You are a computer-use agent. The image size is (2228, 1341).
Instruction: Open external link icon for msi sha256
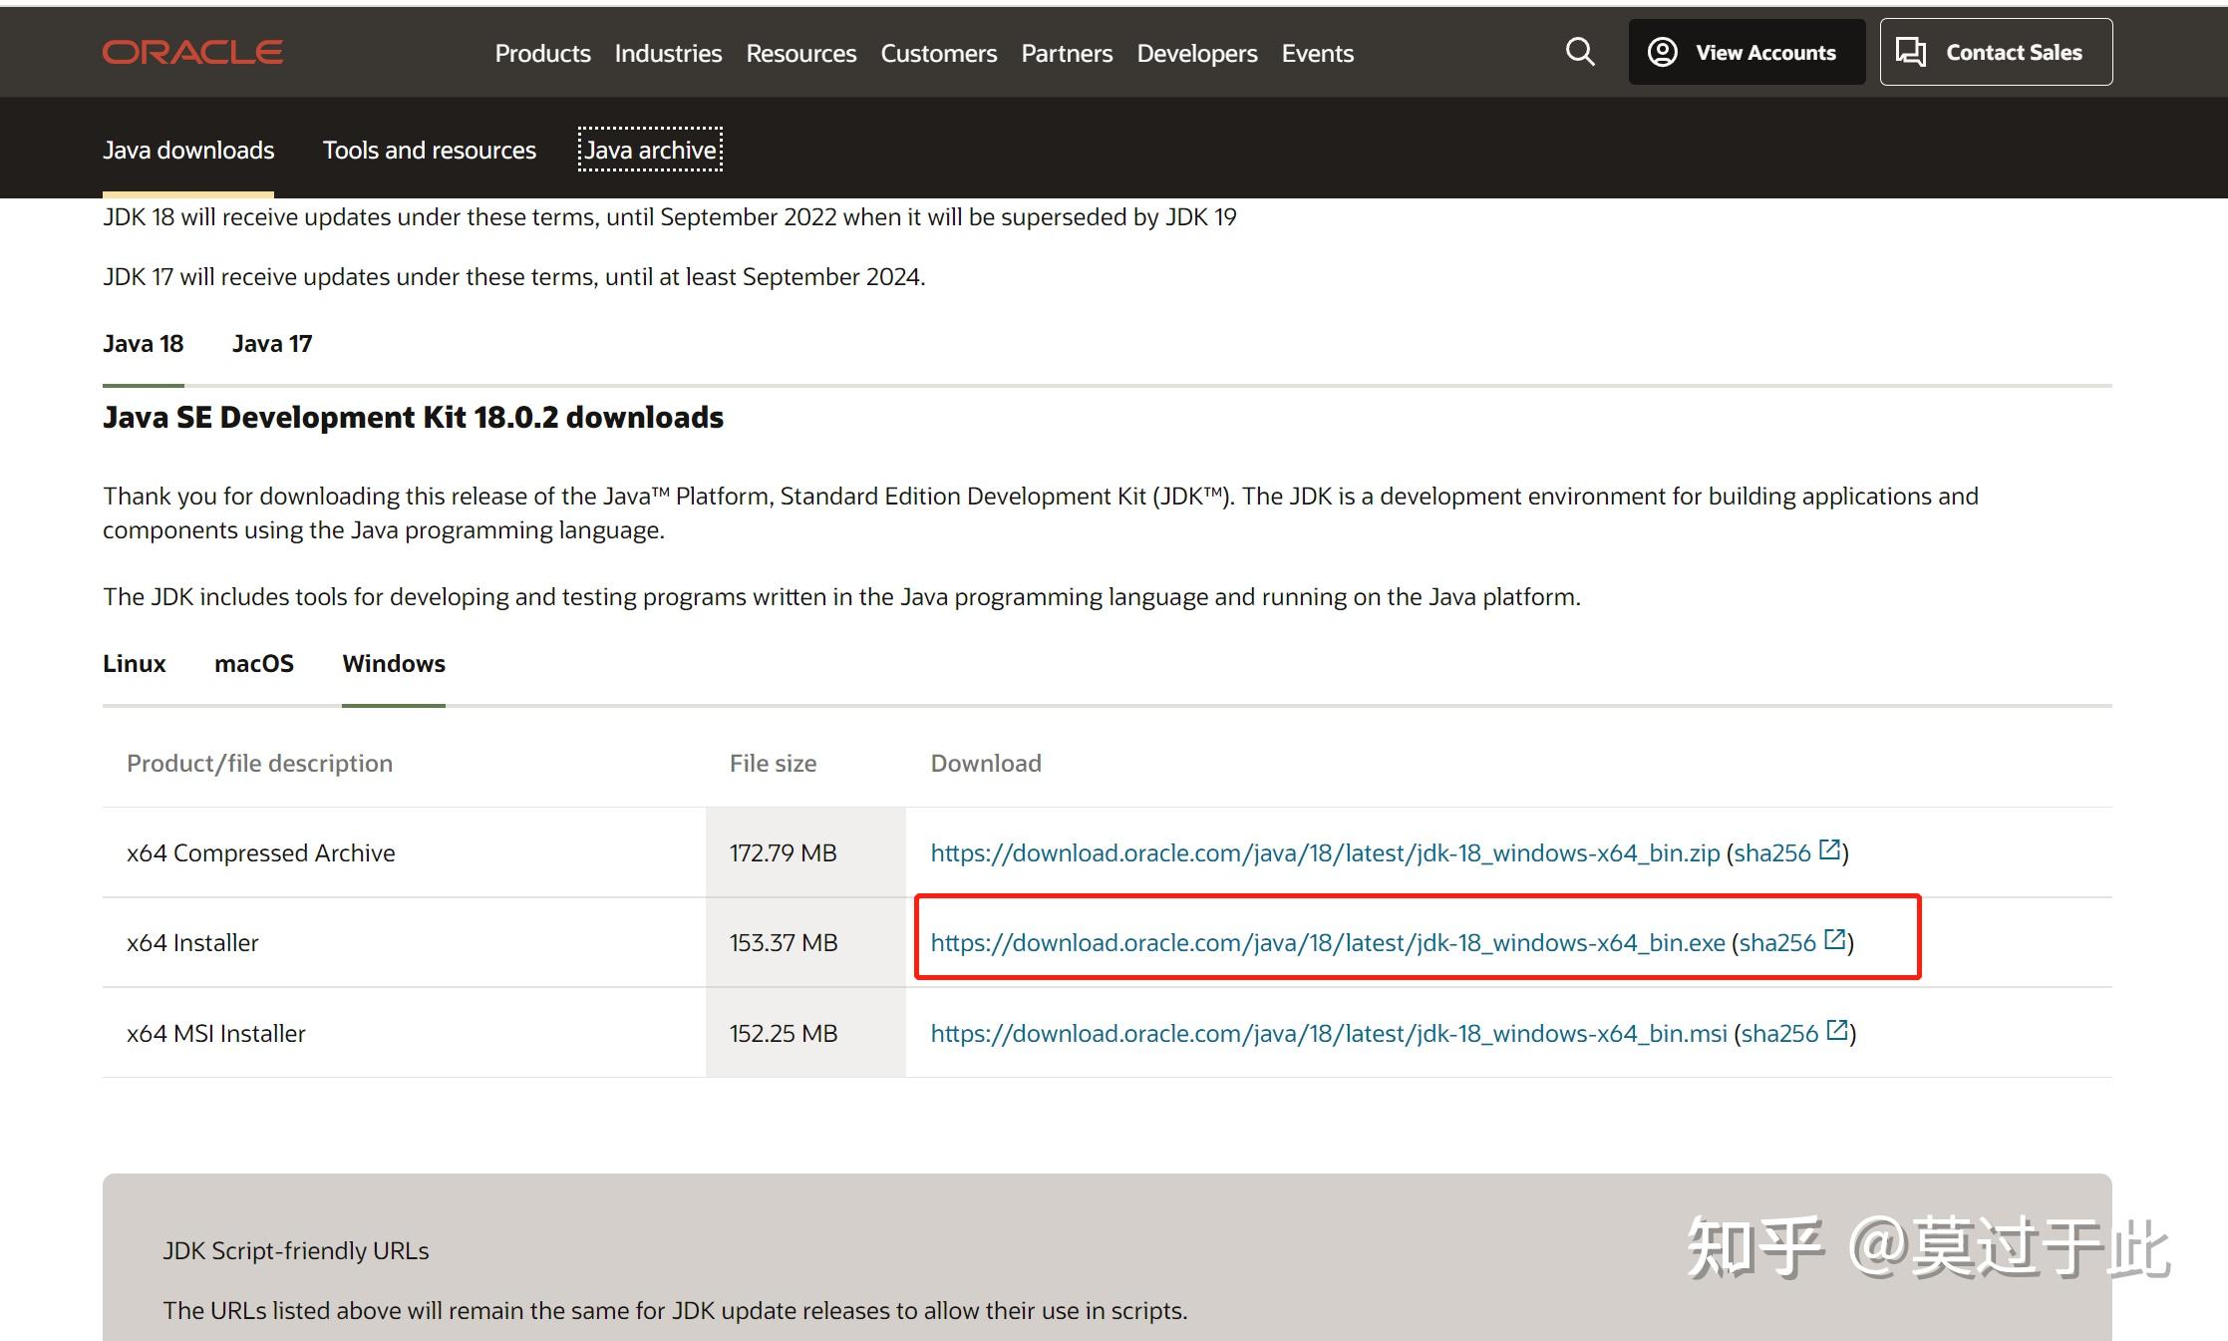pos(1837,1030)
